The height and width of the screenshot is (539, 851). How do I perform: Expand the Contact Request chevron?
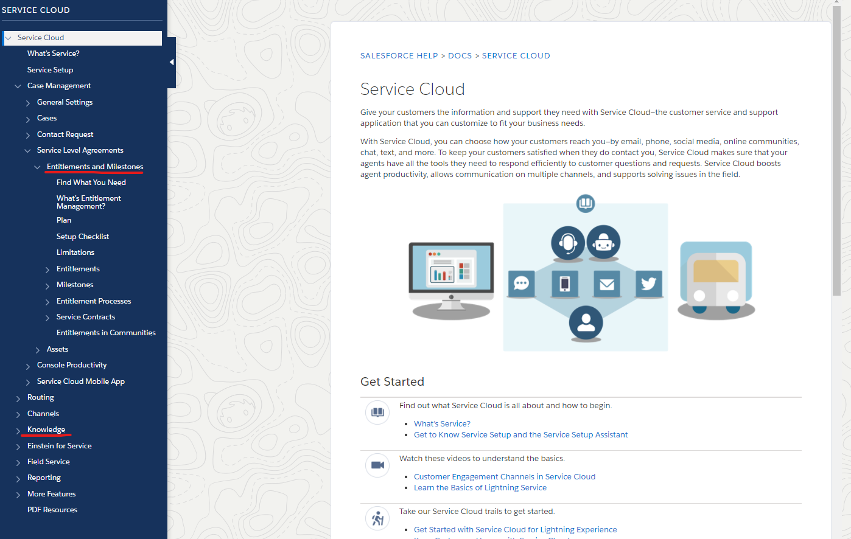coord(28,135)
